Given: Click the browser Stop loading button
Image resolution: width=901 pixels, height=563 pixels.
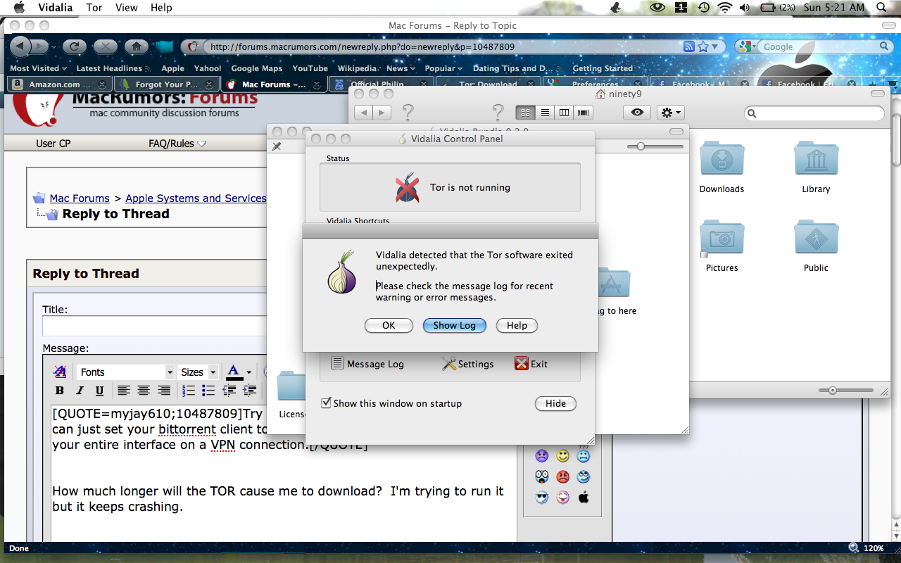Looking at the screenshot, I should tap(105, 46).
